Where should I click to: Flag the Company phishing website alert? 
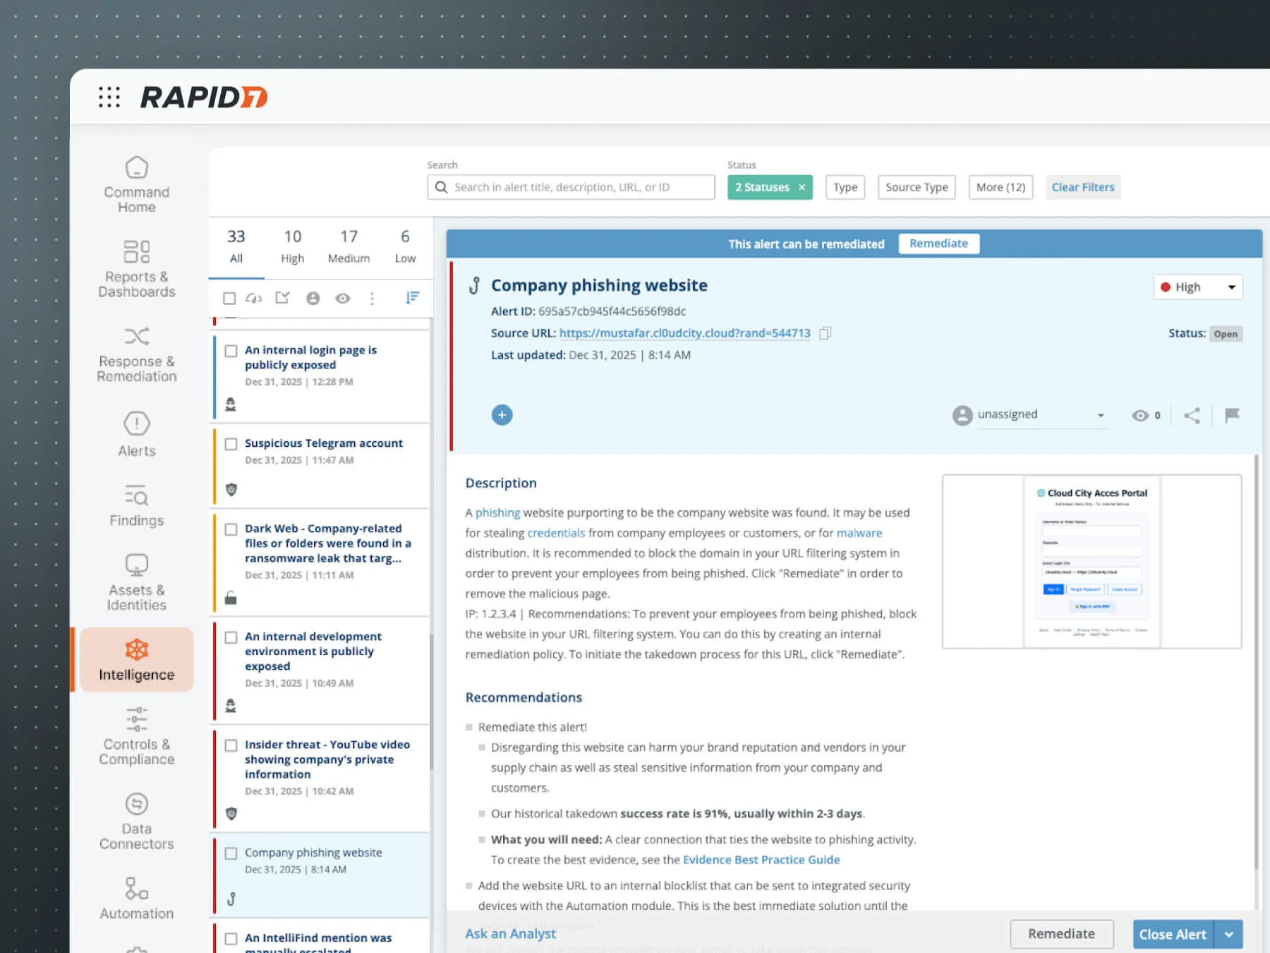tap(1231, 415)
